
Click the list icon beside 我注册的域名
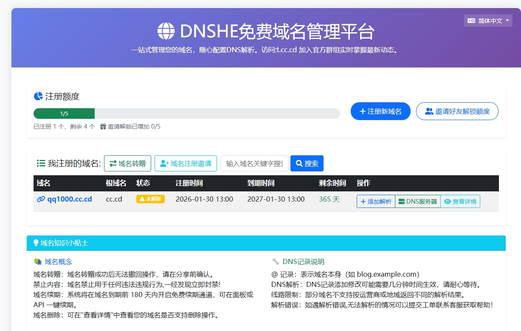tap(41, 163)
